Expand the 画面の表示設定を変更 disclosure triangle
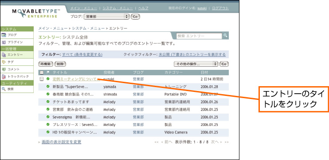The height and width of the screenshot is (160, 329). [39, 142]
